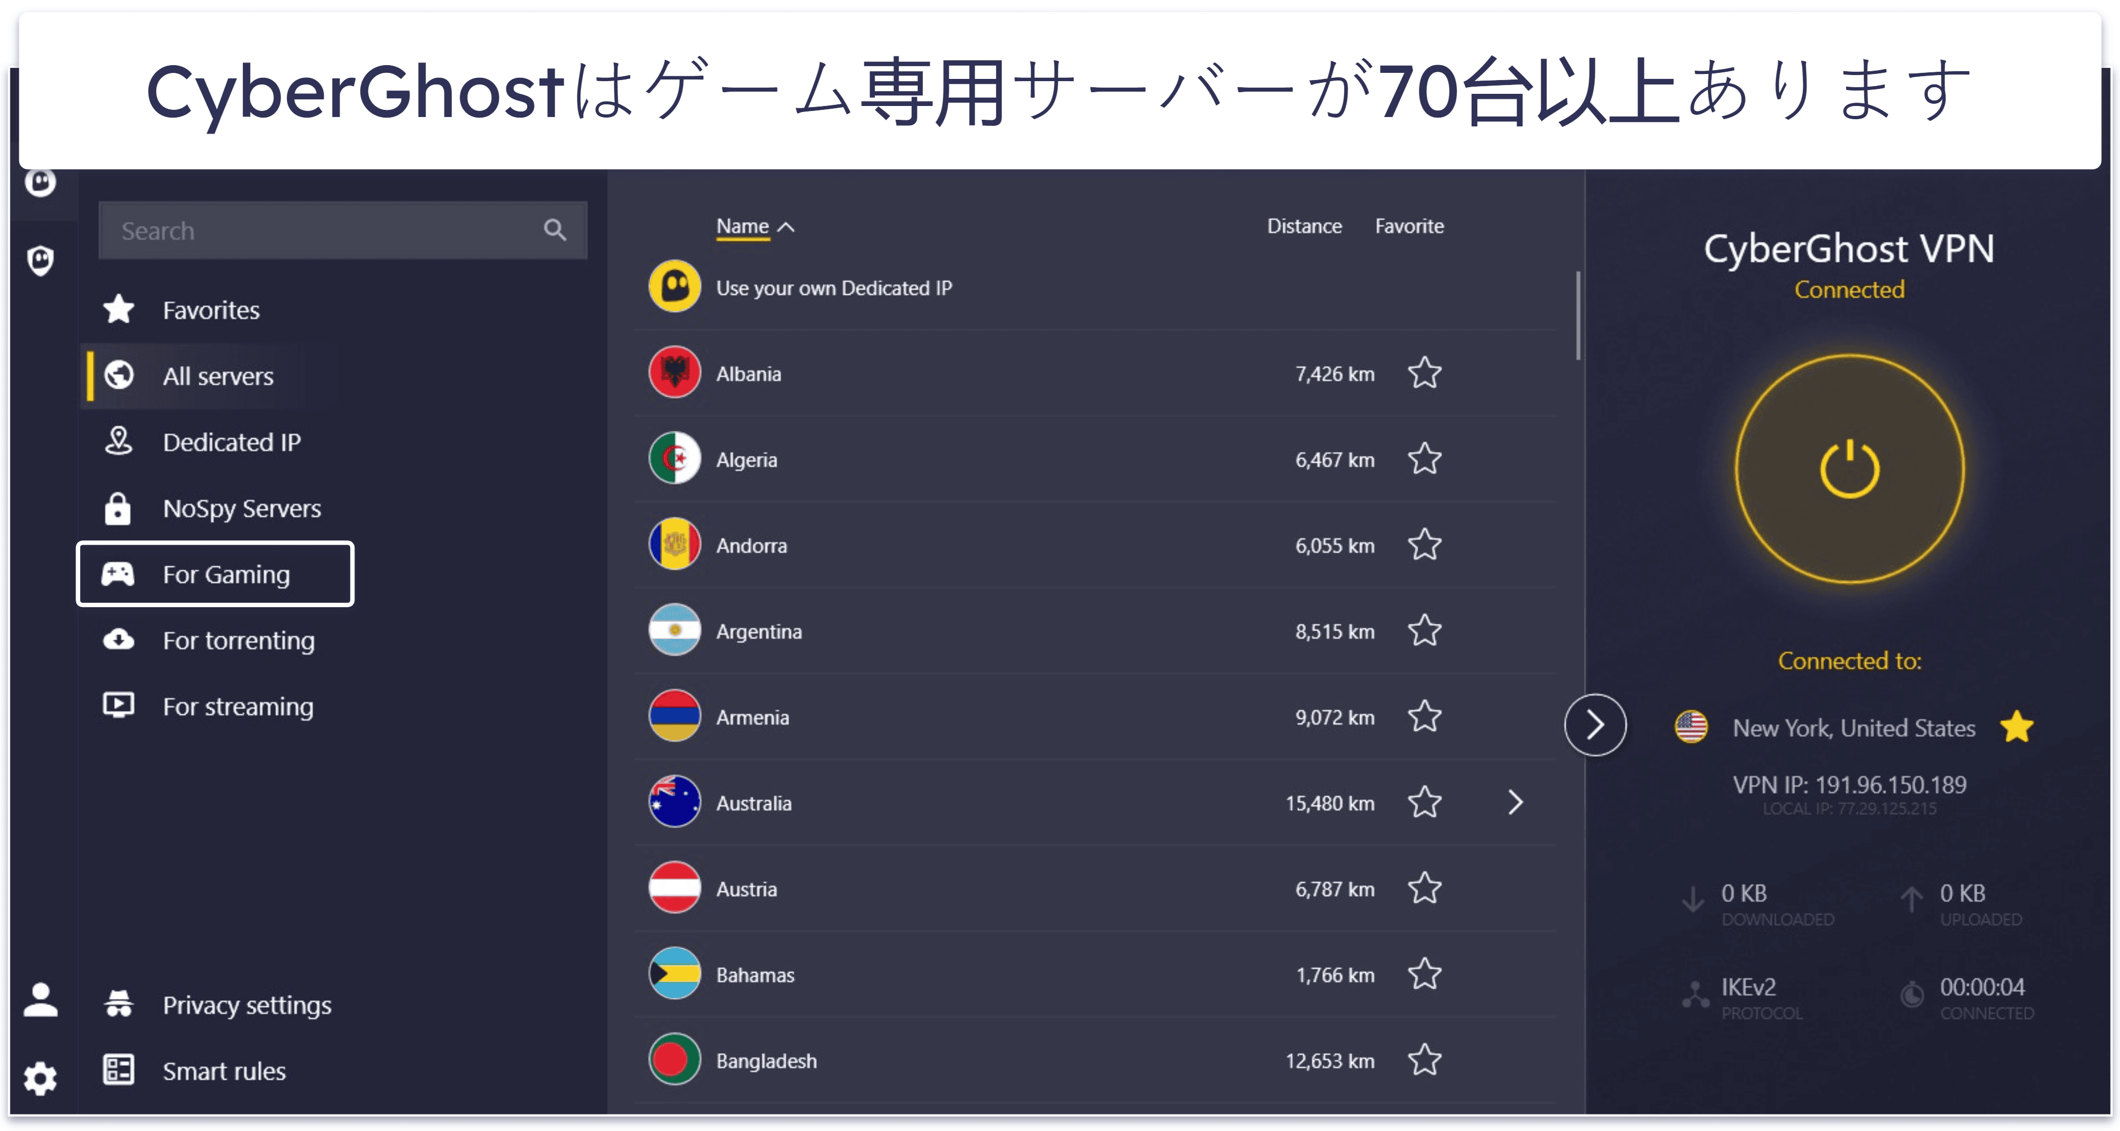
Task: Open the Dedicated IP section
Action: [x=232, y=442]
